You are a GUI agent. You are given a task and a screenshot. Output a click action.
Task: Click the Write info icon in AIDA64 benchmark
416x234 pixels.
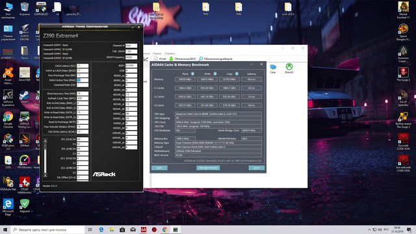[215, 73]
